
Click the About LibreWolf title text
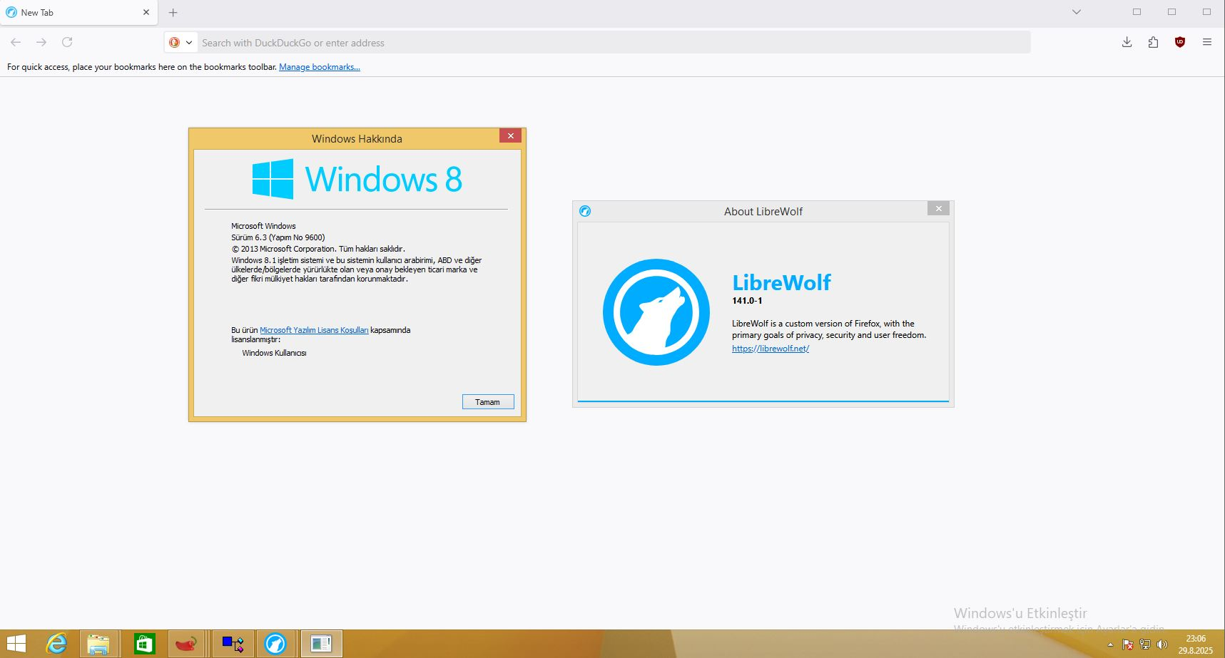[763, 212]
